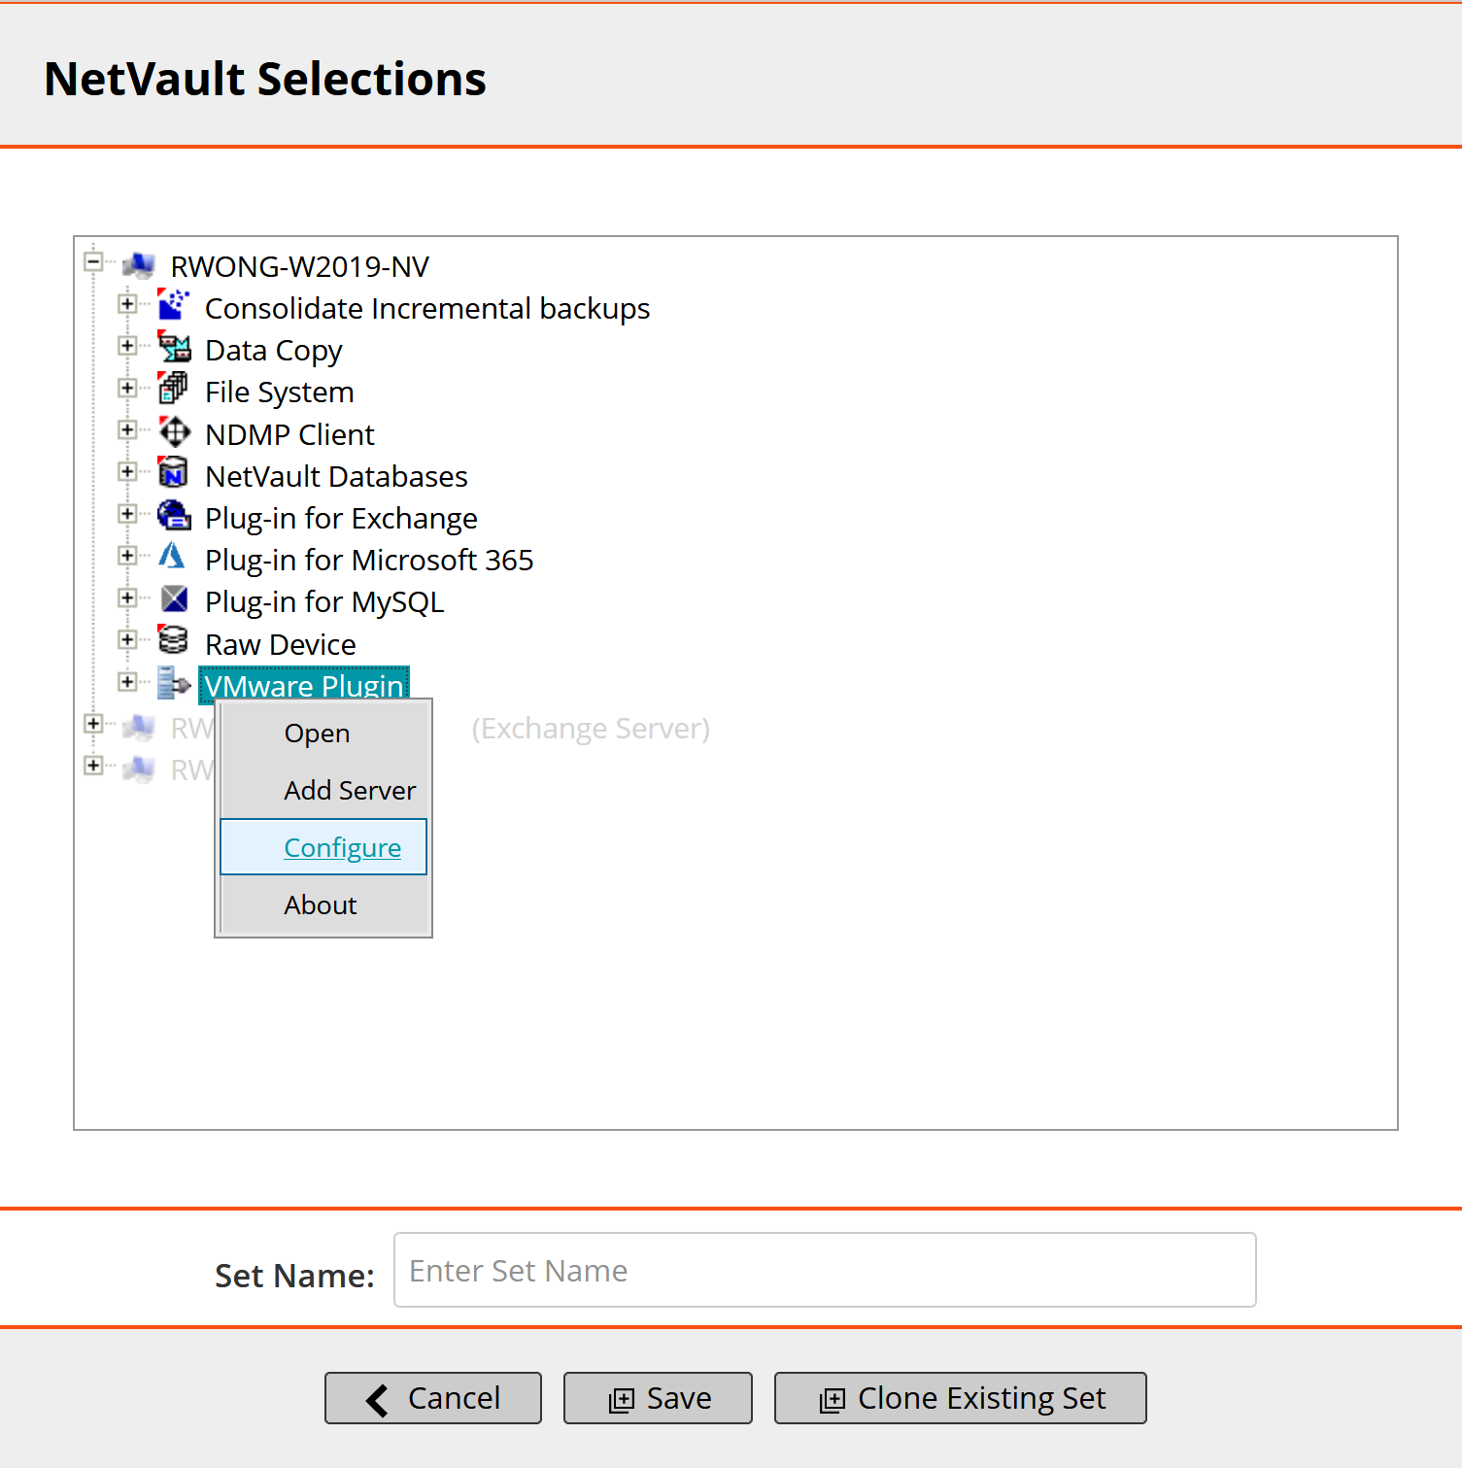Select the NetVault Databases label
Image resolution: width=1462 pixels, height=1468 pixels.
coord(336,476)
